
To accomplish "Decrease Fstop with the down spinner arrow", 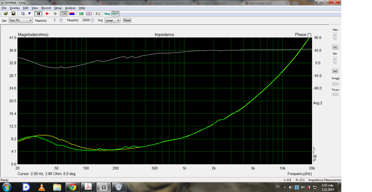I will pos(92,22).
